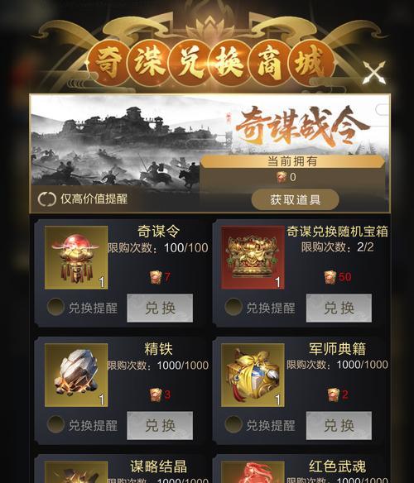This screenshot has width=414, height=483.
Task: Enable 兑换提醒 for 奇谋兑换随机宝箱
Action: [x=233, y=307]
